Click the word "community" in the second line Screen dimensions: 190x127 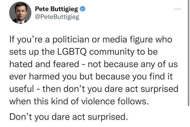[112, 52]
